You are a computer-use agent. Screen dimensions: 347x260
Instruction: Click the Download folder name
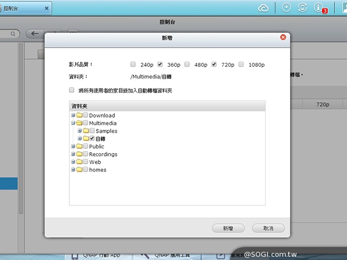pos(102,115)
